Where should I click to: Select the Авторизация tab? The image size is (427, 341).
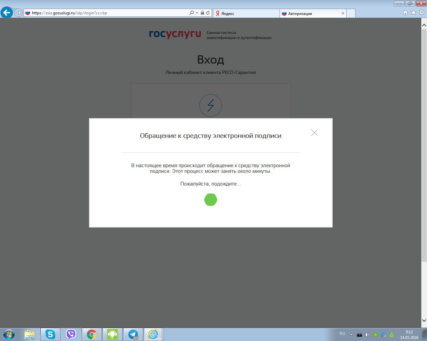coord(309,13)
